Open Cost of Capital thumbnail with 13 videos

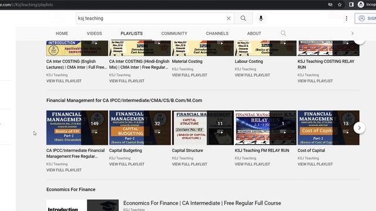(x=328, y=128)
